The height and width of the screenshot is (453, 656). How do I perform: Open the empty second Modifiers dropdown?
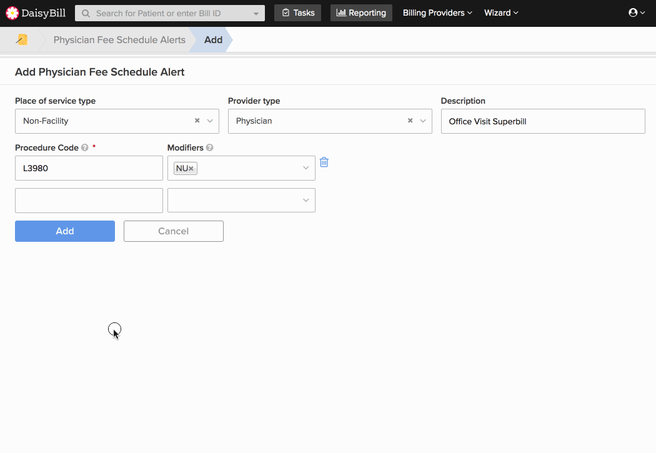(241, 201)
